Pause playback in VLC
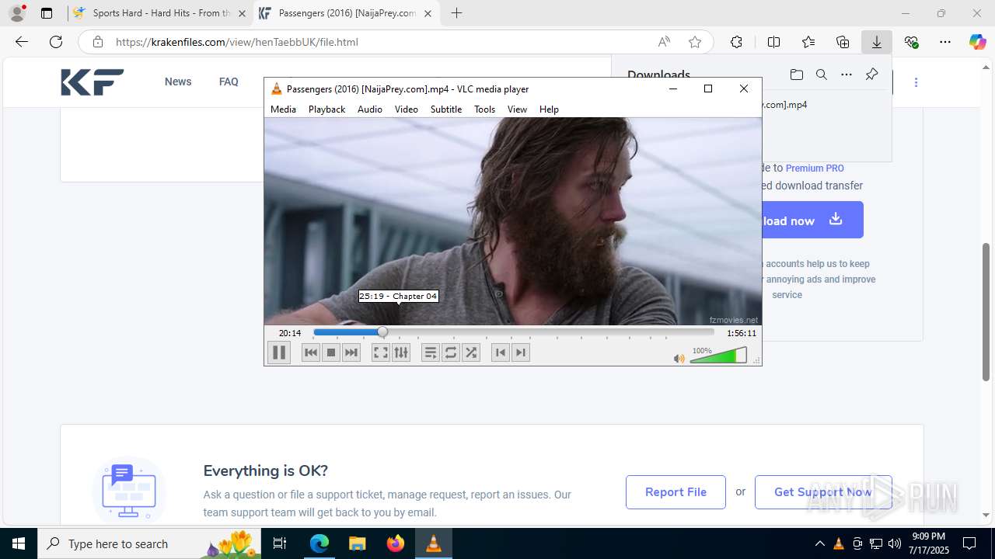 pyautogui.click(x=278, y=352)
